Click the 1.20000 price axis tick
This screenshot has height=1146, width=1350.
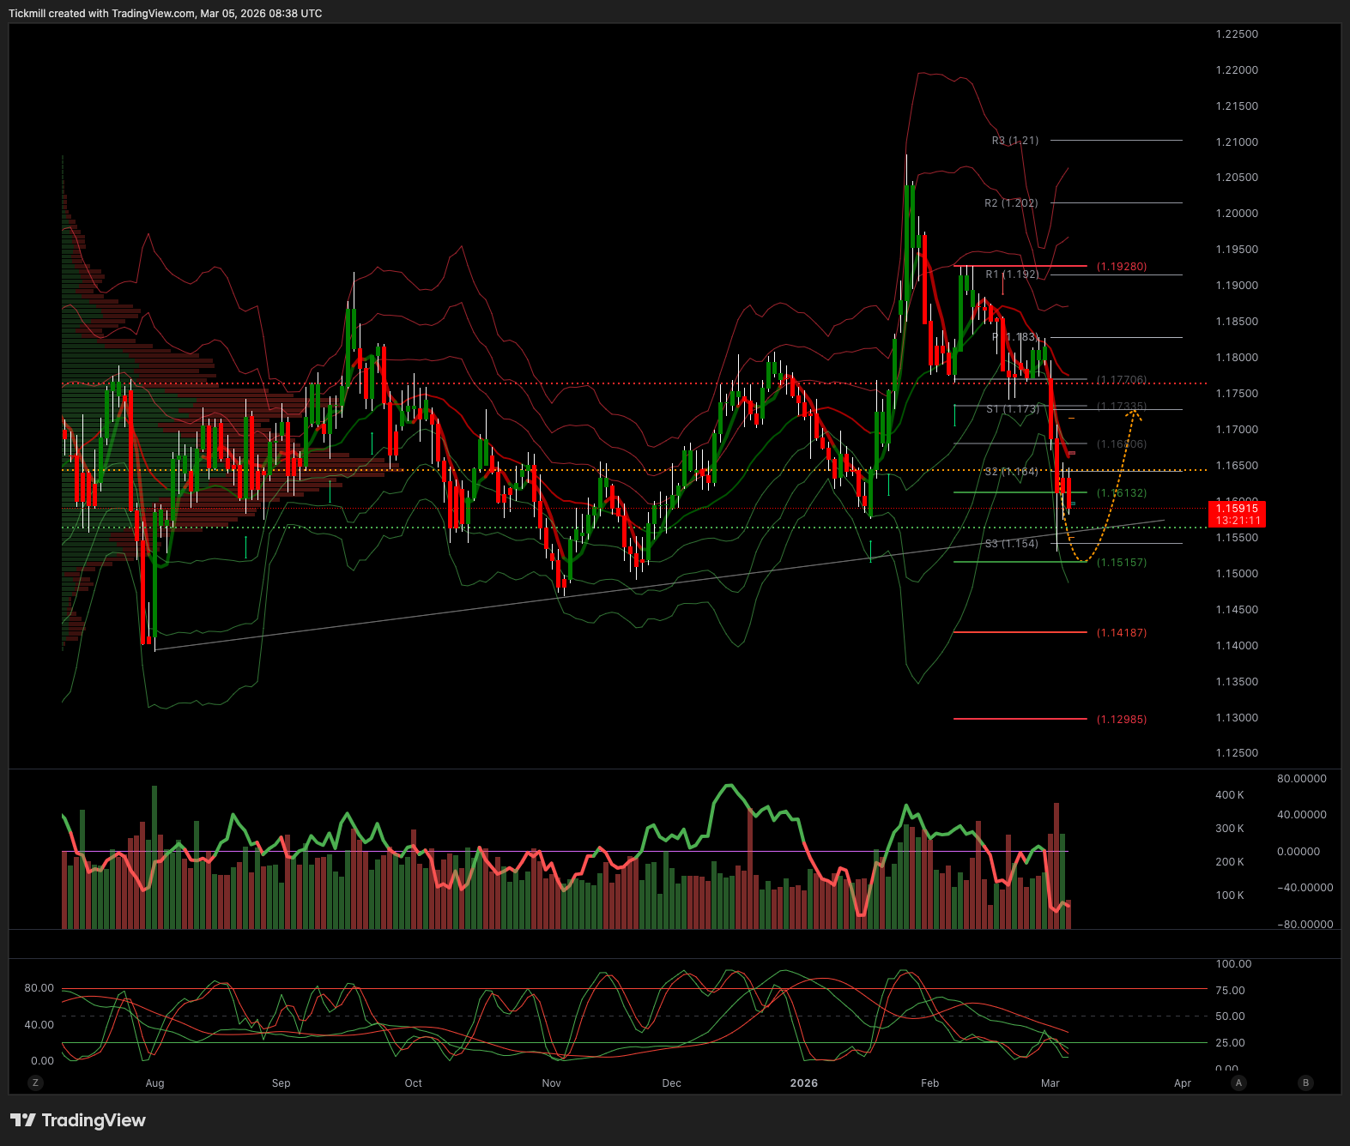pos(1236,214)
